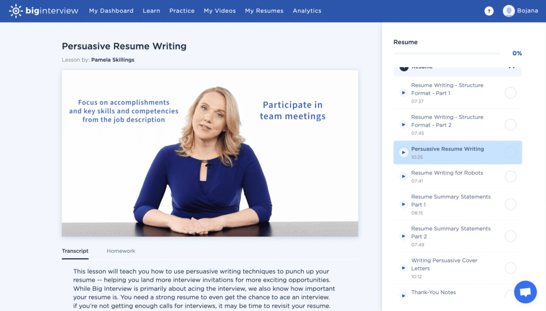Open Bojana account name
Image resolution: width=546 pixels, height=311 pixels.
pos(527,11)
